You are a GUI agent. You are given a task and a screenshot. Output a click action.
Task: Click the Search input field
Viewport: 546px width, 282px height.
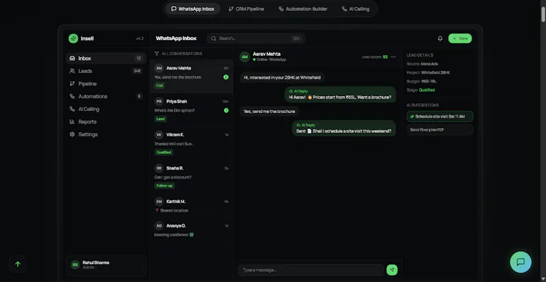click(x=256, y=39)
